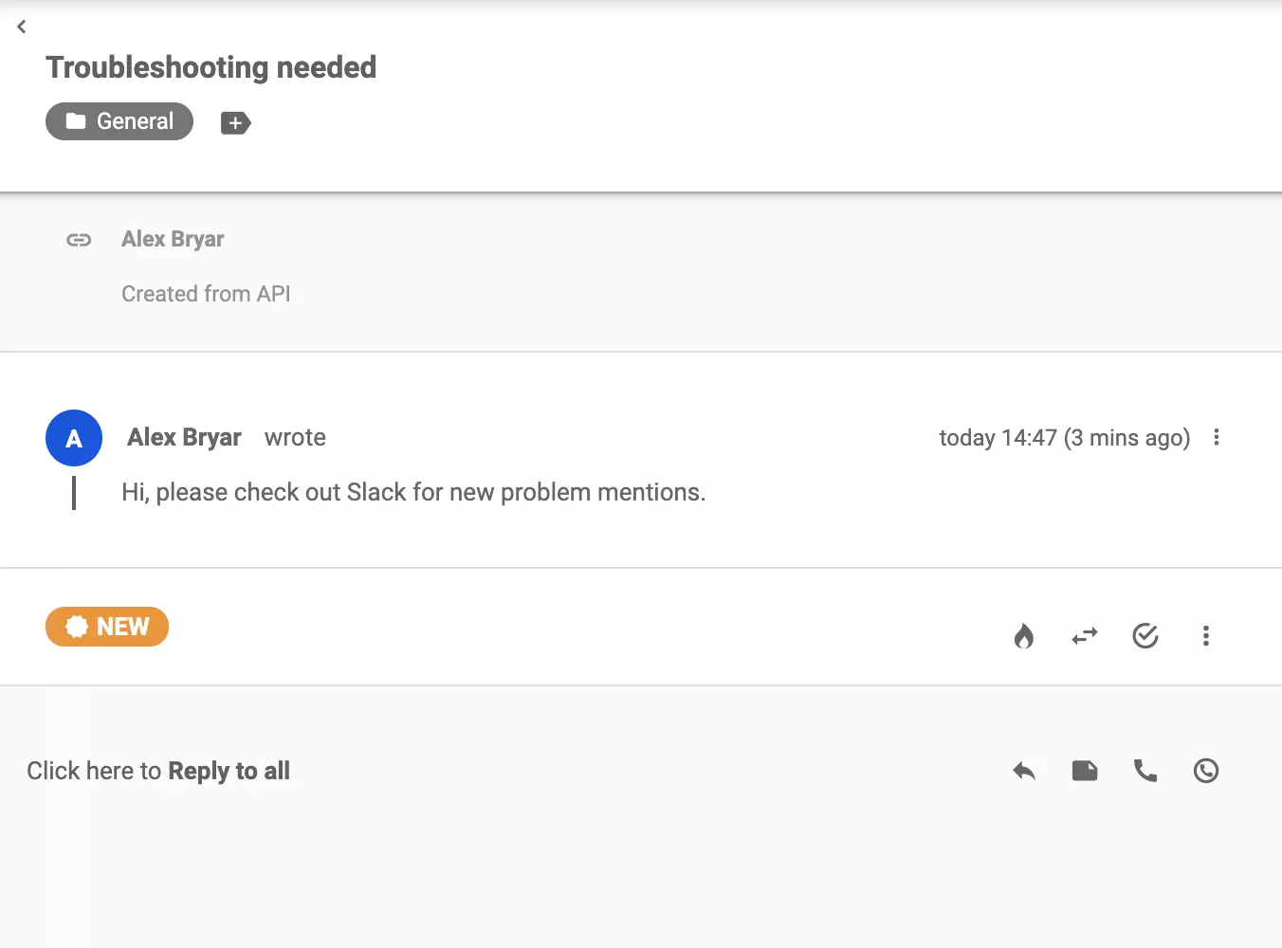Click the folder icon inside the General chip
The height and width of the screenshot is (948, 1282).
[74, 120]
